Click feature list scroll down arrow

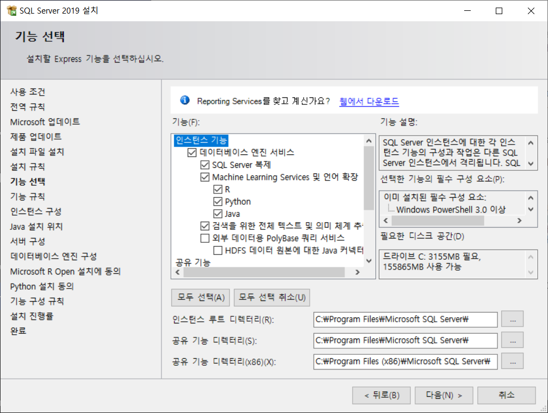coord(369,261)
